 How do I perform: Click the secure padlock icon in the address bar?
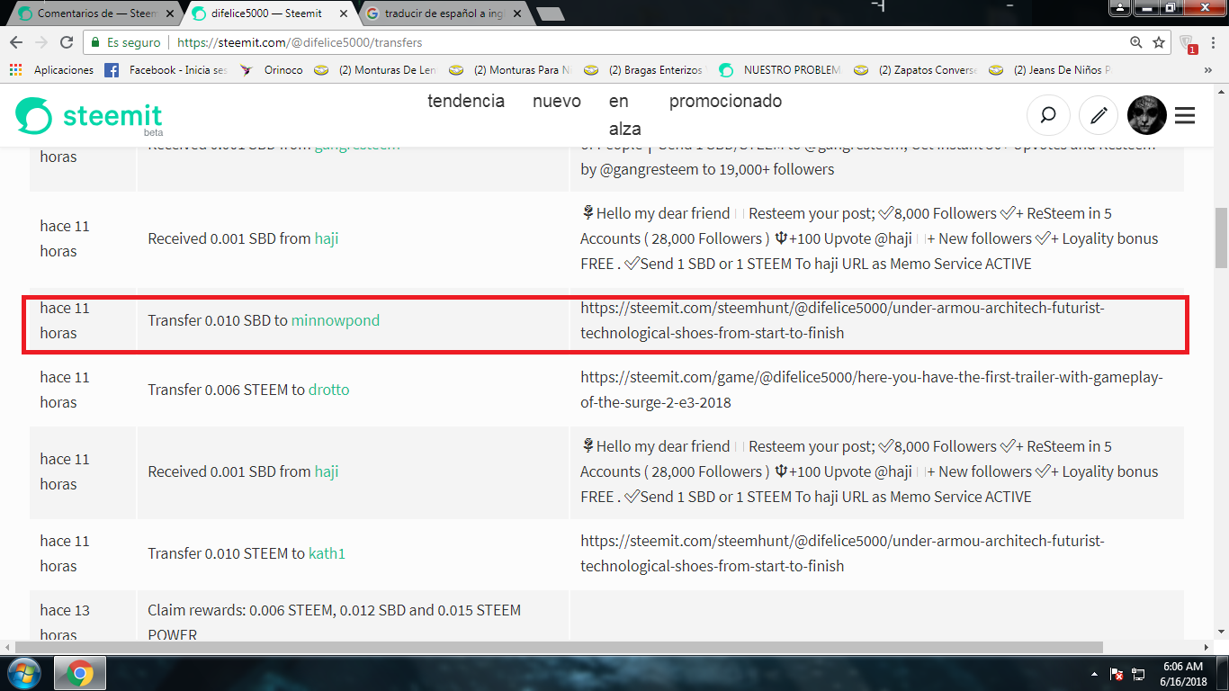point(95,42)
